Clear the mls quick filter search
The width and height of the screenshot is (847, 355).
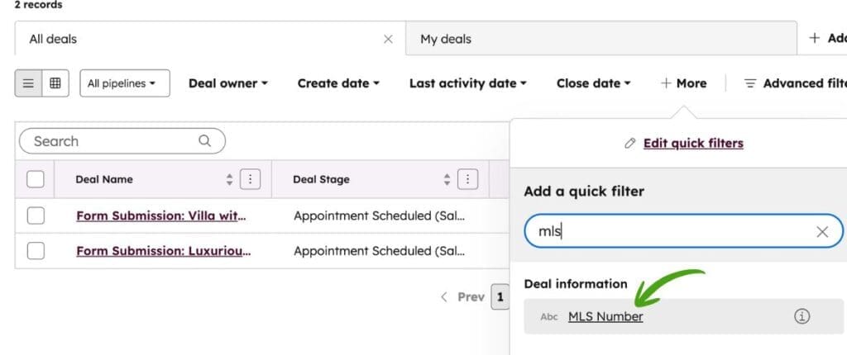(x=822, y=232)
